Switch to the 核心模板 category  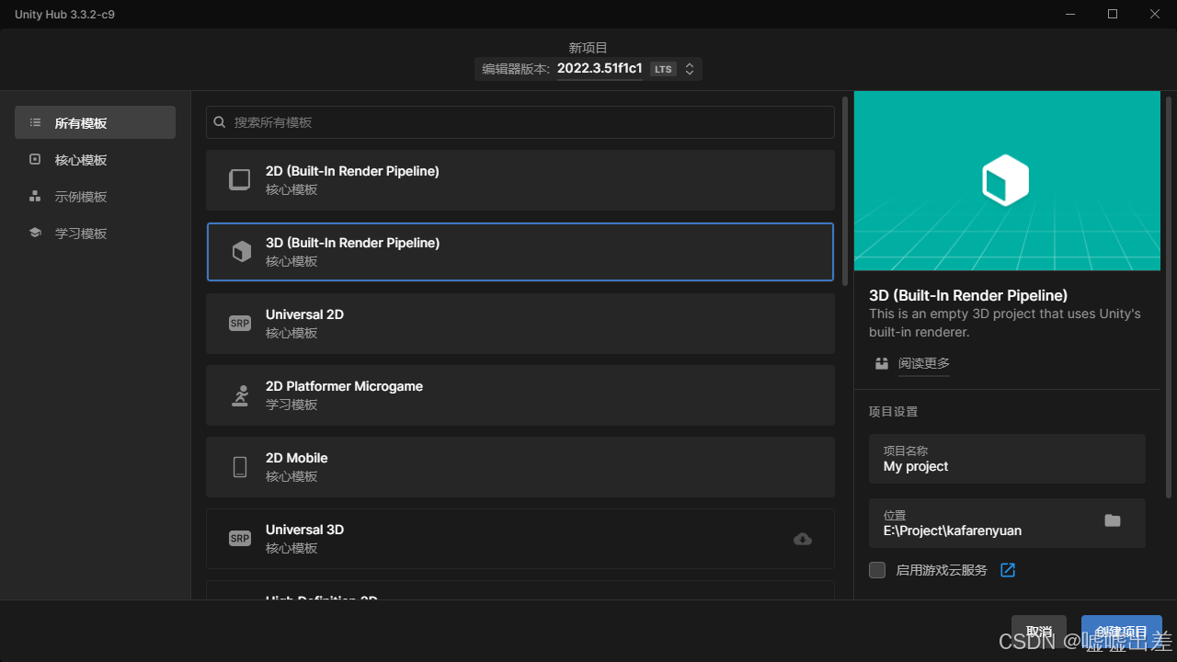click(x=95, y=159)
